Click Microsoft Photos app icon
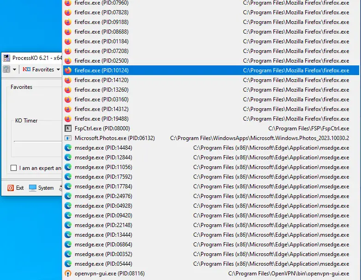This screenshot has height=280, width=361. (68, 138)
